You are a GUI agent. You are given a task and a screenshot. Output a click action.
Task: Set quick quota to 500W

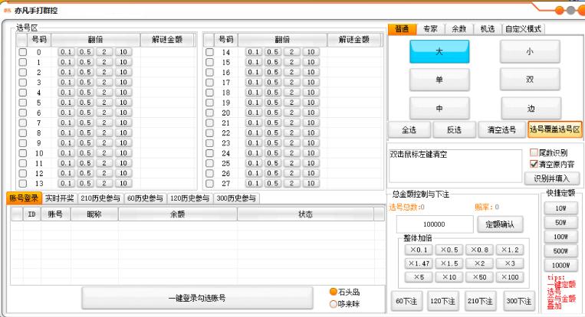pyautogui.click(x=560, y=251)
